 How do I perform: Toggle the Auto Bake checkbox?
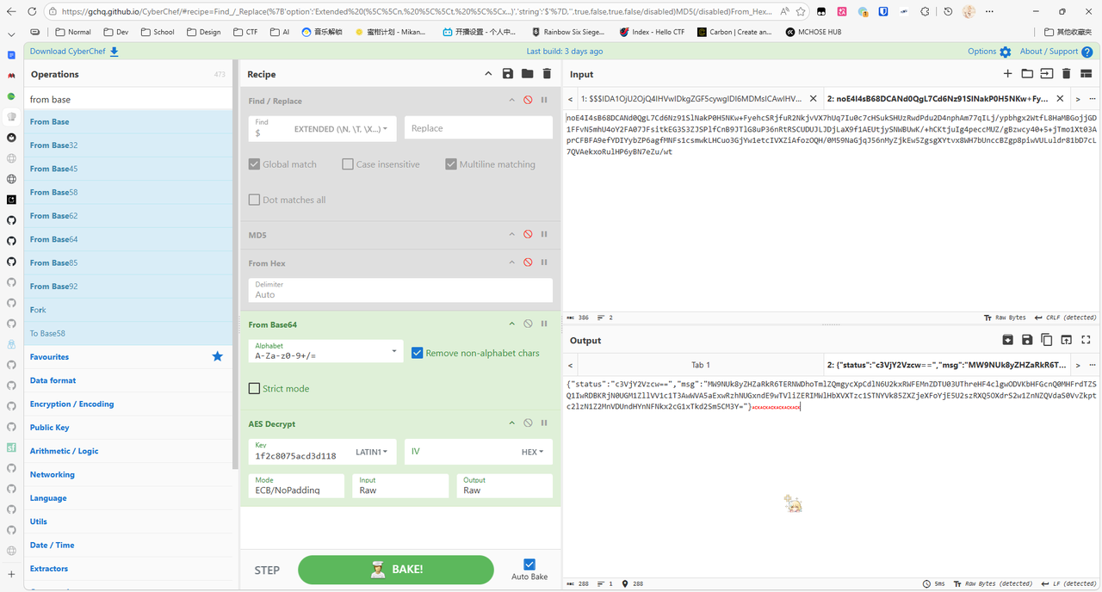(x=529, y=564)
